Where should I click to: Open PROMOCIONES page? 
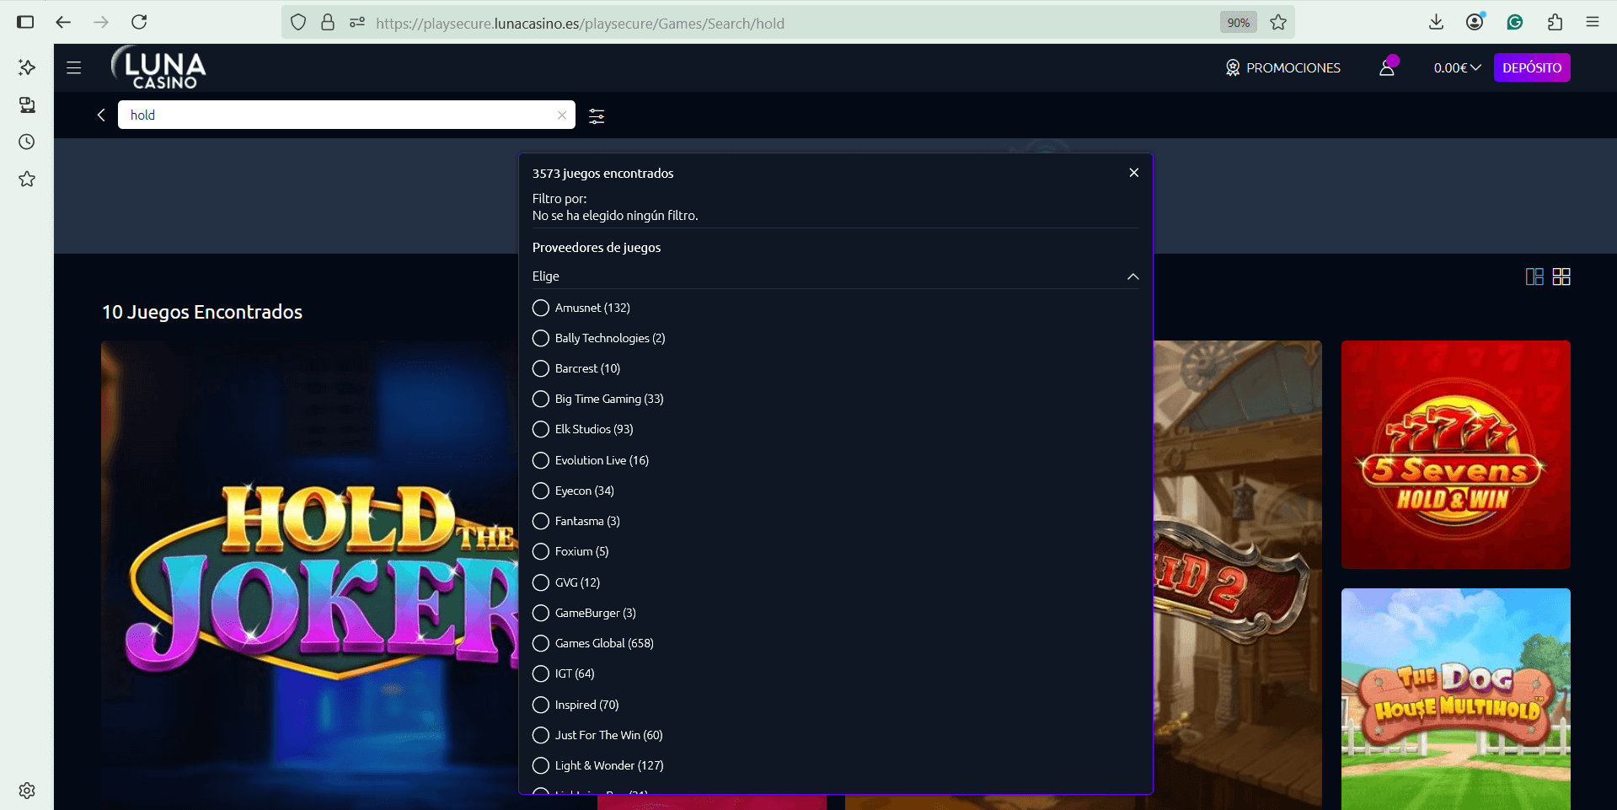1282,67
